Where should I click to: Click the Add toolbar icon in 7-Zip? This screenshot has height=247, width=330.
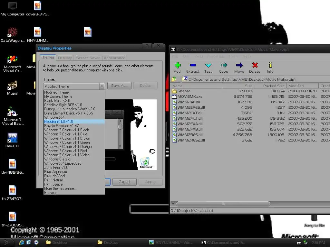pyautogui.click(x=178, y=65)
